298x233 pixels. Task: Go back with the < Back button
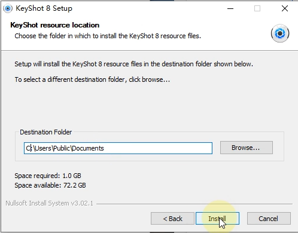(x=172, y=219)
